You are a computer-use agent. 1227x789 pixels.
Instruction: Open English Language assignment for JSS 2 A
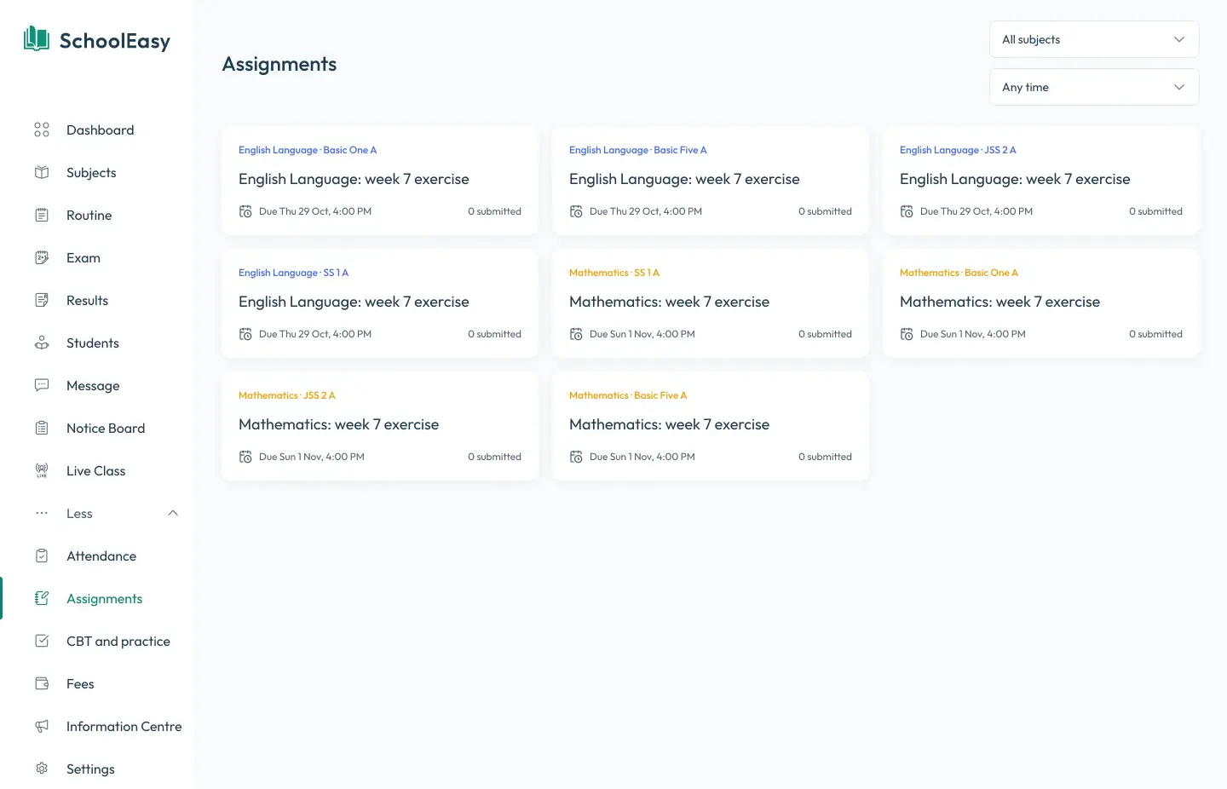[x=1041, y=181]
